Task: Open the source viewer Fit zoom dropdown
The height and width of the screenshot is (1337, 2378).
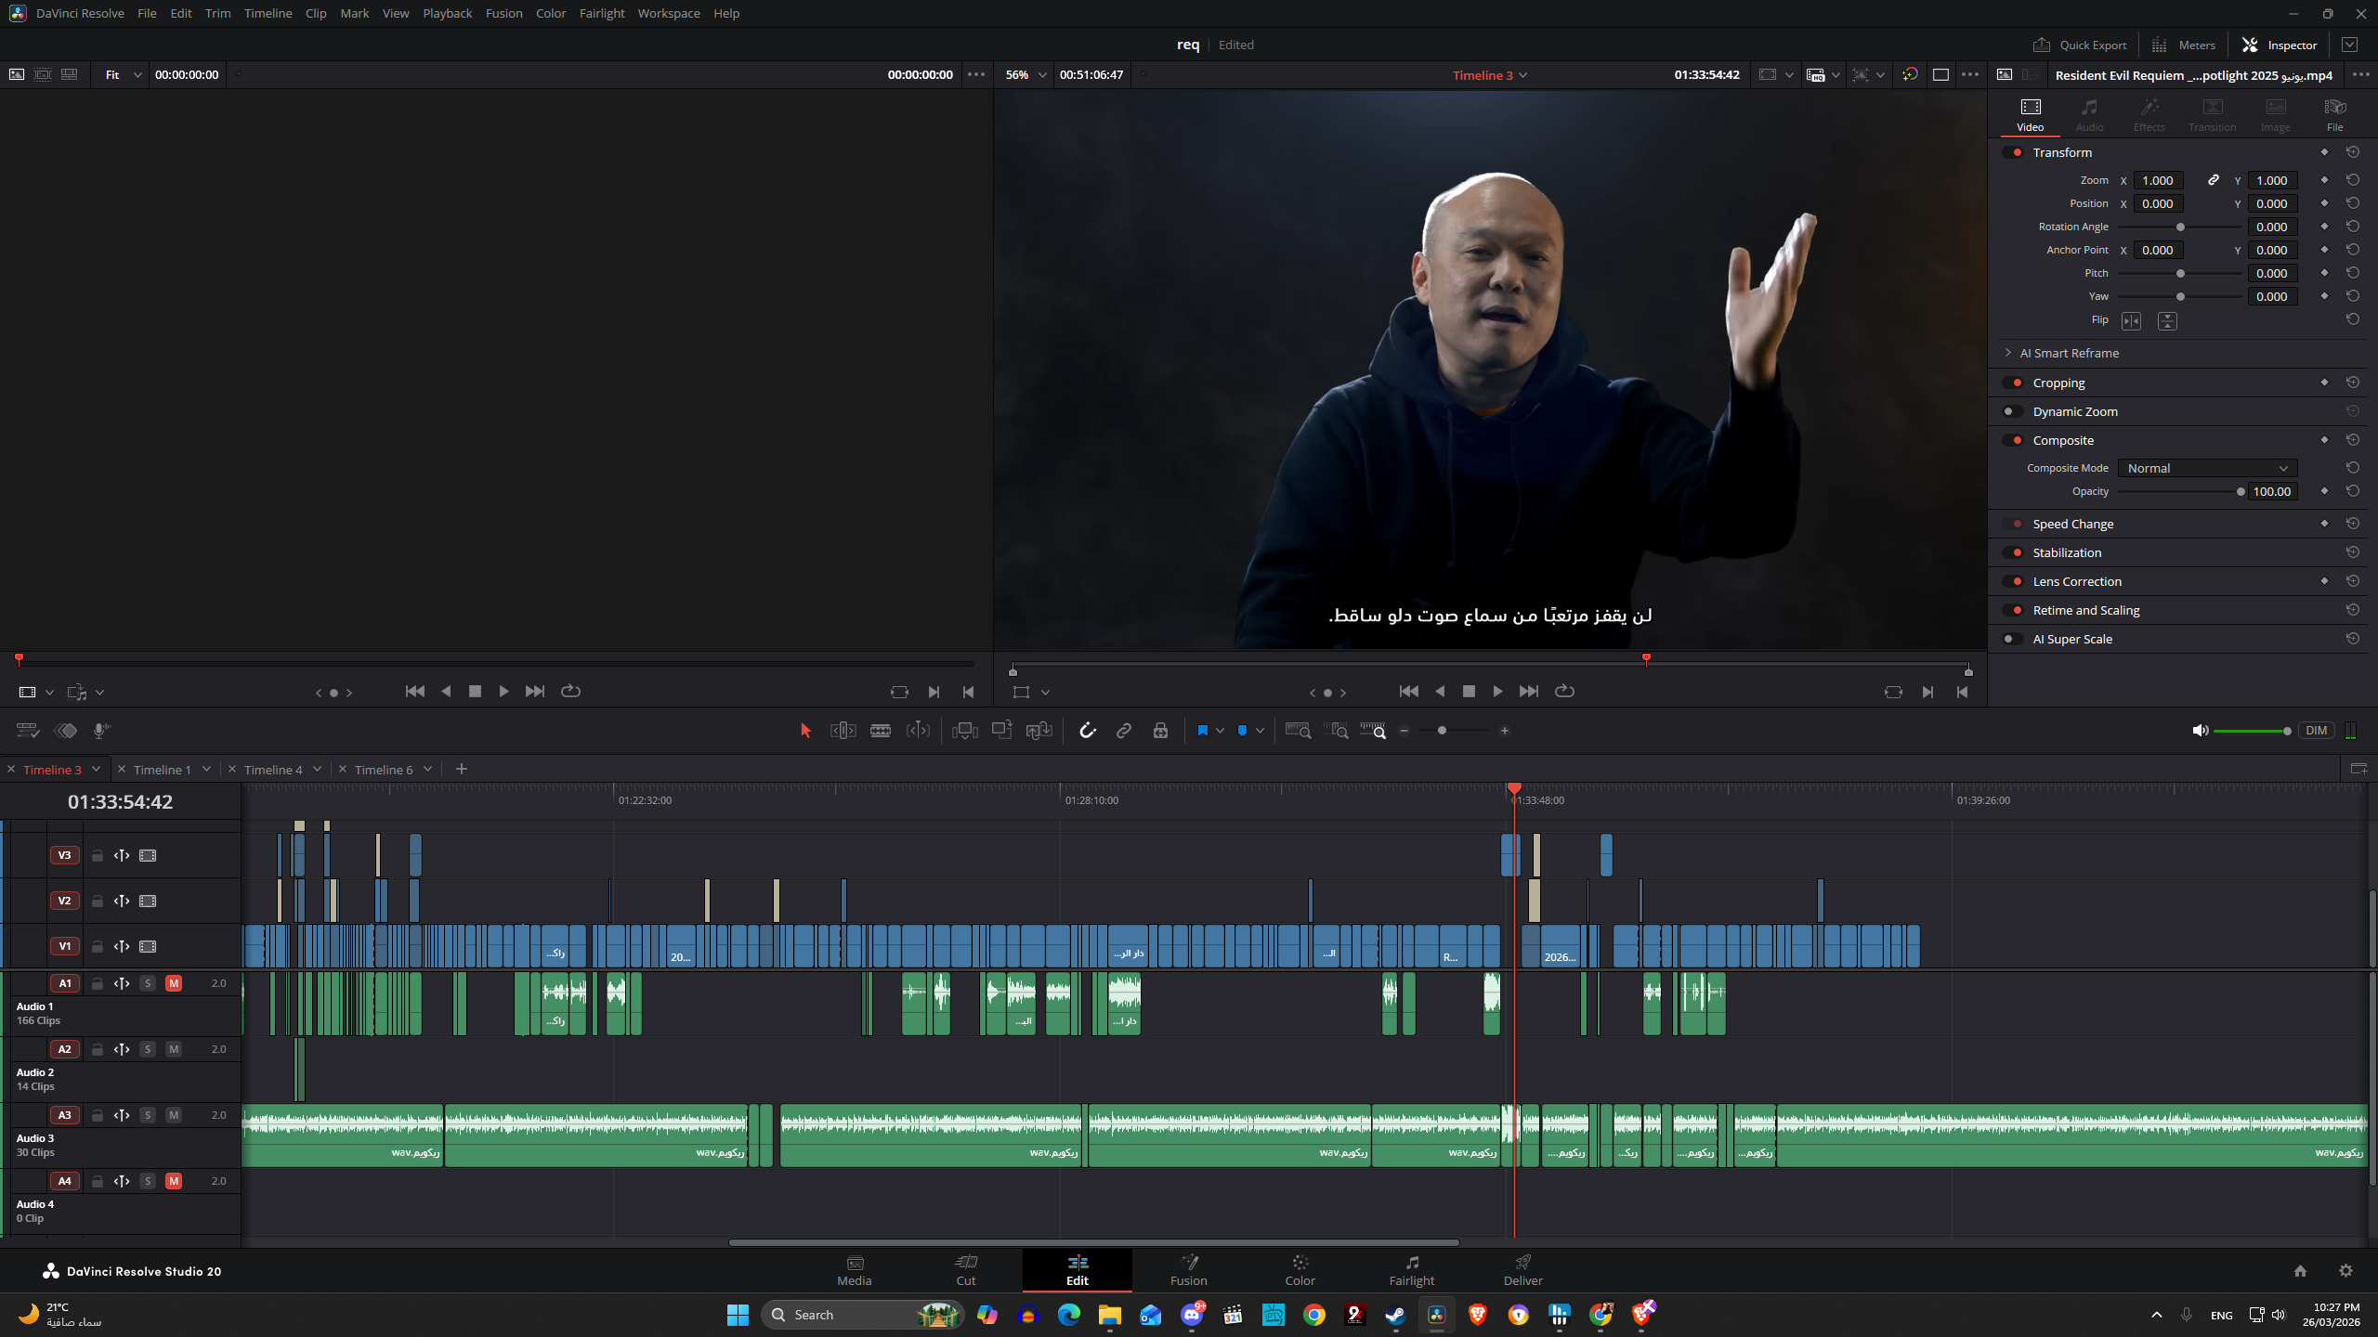Action: (x=124, y=74)
